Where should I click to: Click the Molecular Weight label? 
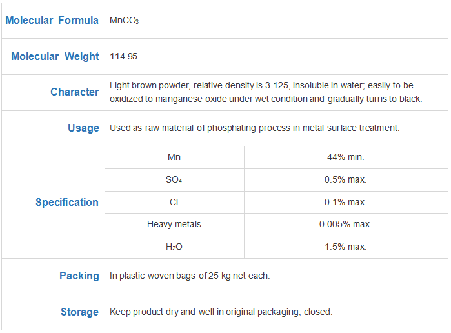(x=55, y=56)
